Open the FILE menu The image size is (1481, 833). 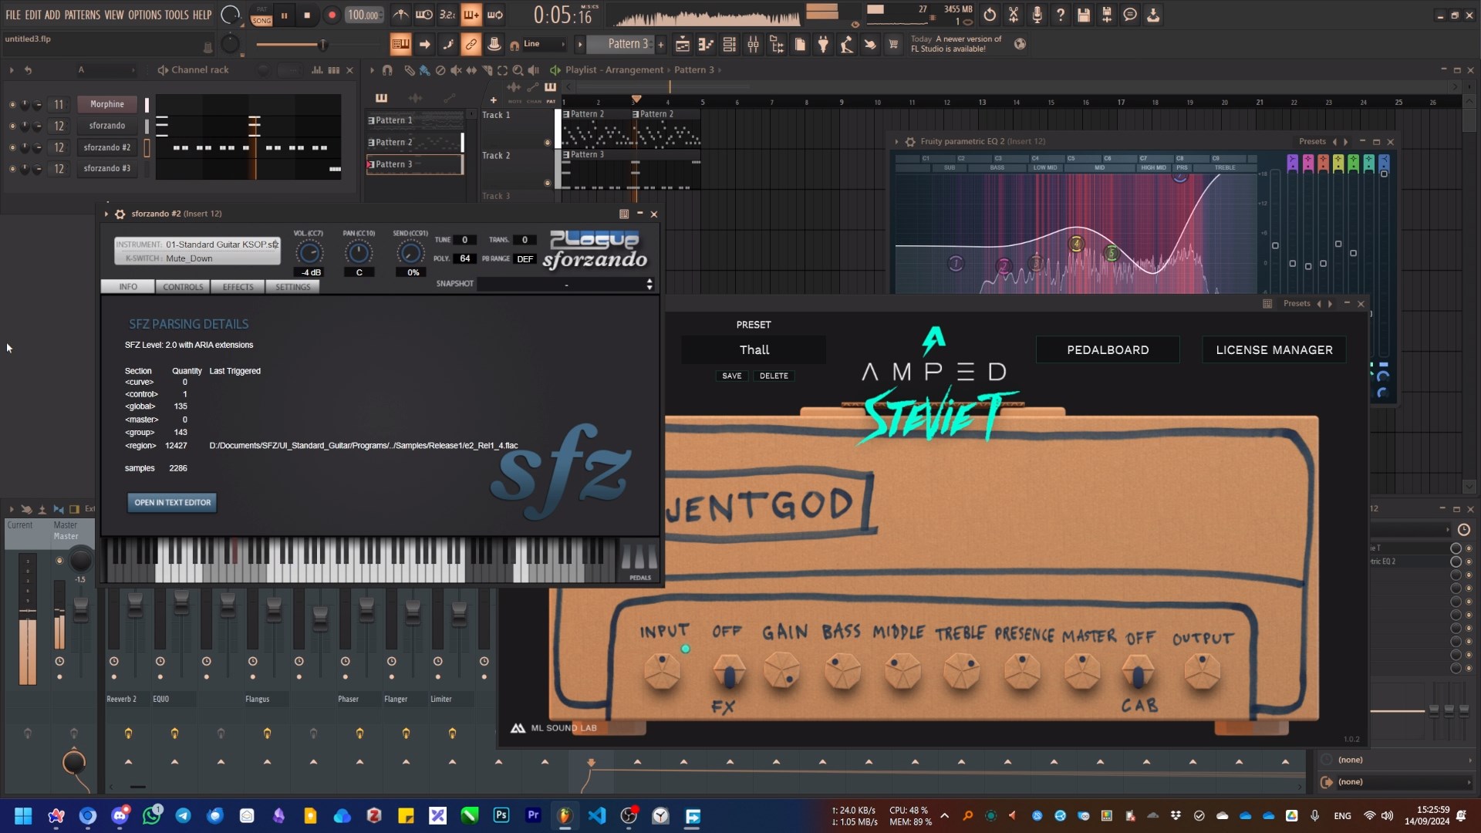click(x=13, y=15)
